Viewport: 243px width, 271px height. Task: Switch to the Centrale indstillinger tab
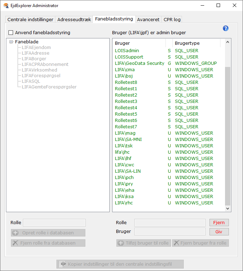pyautogui.click(x=30, y=20)
